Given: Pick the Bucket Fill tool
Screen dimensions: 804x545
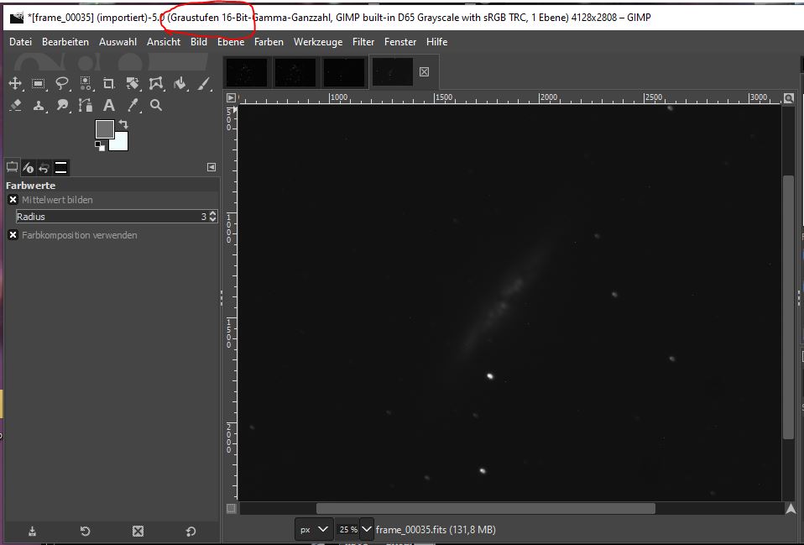Looking at the screenshot, I should click(x=180, y=84).
